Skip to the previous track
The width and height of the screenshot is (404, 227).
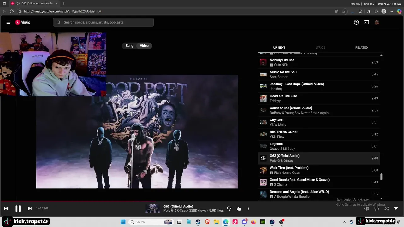pos(6,208)
